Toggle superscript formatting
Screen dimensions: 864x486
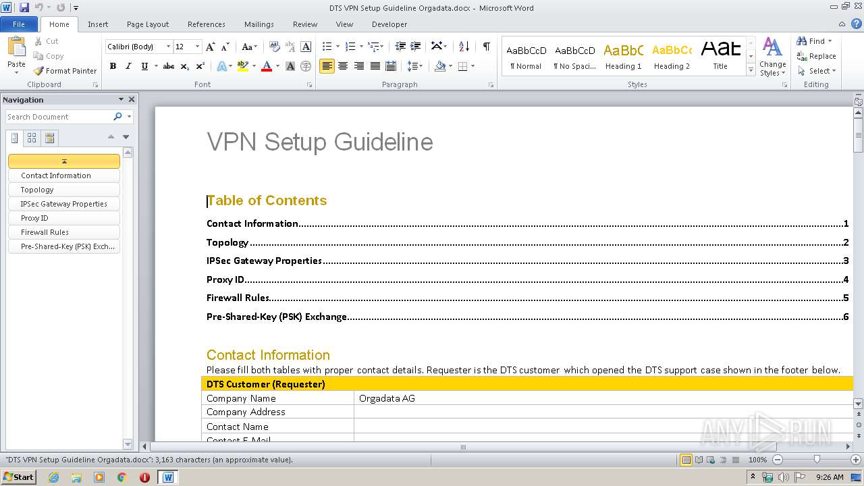[x=200, y=66]
